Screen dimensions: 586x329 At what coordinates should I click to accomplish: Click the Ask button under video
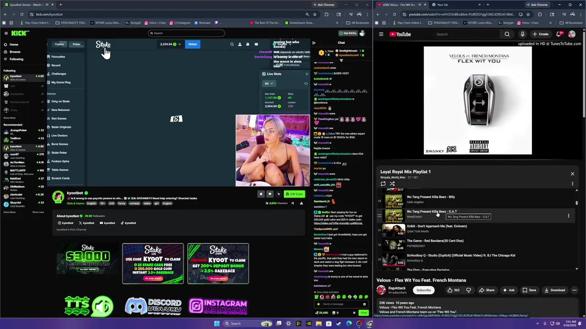coord(509,290)
